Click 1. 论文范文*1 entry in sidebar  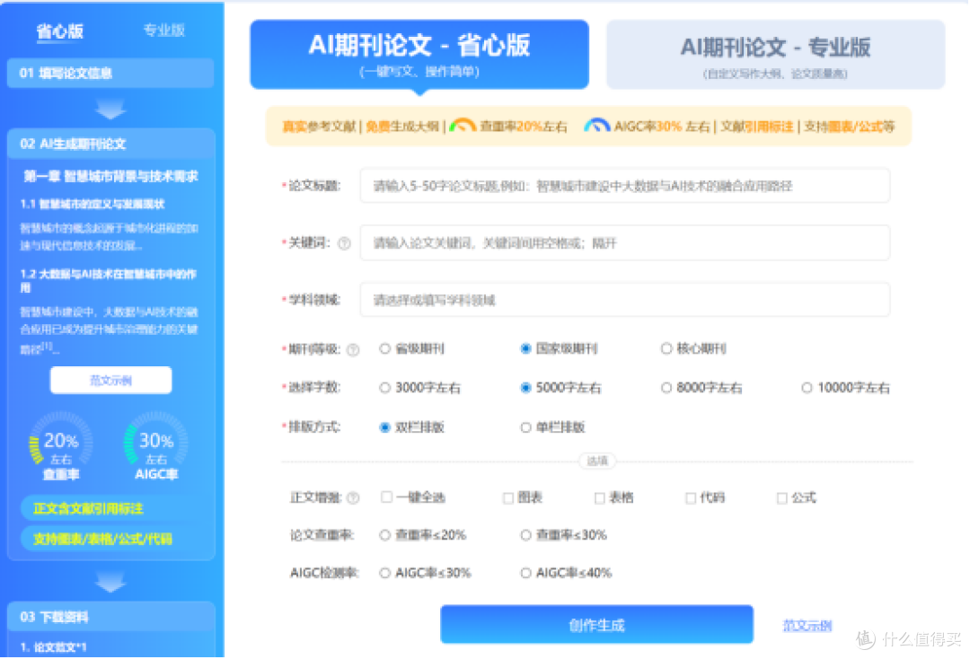(53, 647)
